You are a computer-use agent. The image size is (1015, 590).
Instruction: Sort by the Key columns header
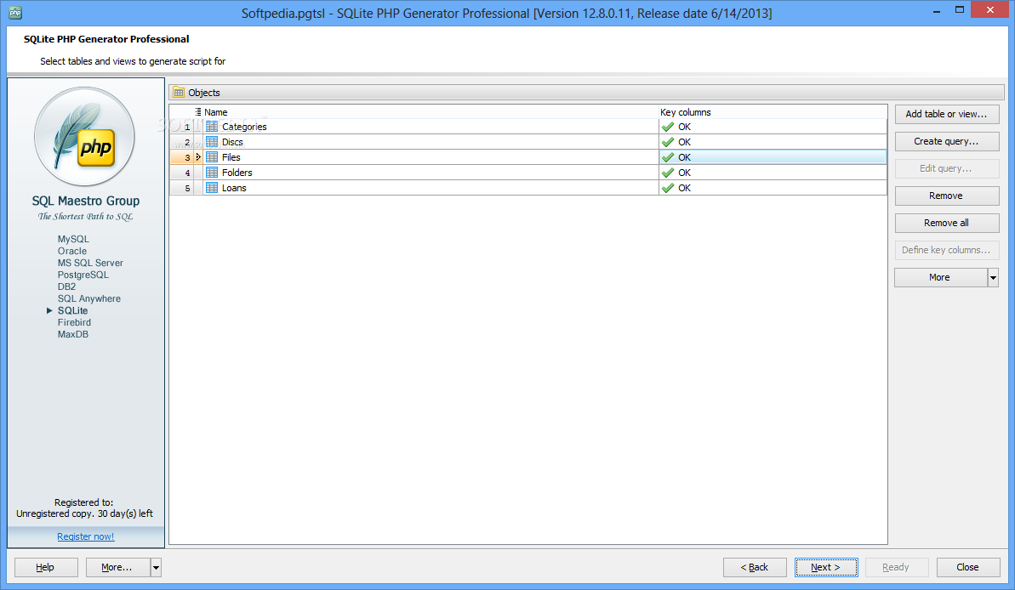click(x=773, y=112)
